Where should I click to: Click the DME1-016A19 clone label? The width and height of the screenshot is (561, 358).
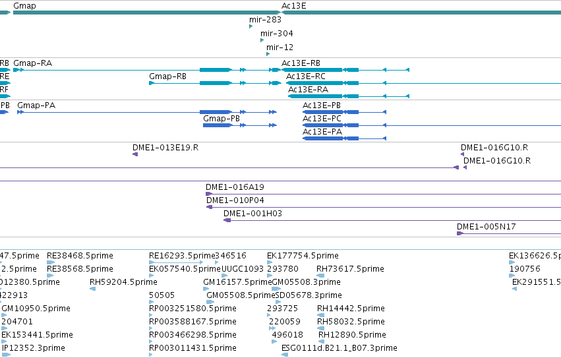point(235,187)
